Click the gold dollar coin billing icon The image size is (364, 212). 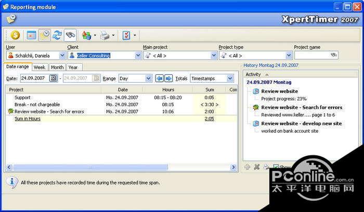[x=15, y=35]
